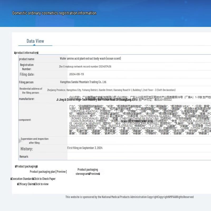Screen dimensions: 211x211
Task: Click the 'Click to Check Paper' link
Action: click(x=45, y=179)
